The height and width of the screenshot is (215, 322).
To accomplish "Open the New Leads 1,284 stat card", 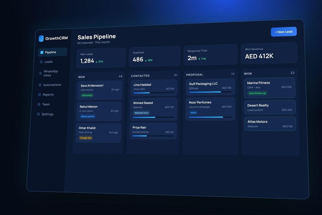I will coord(101,58).
